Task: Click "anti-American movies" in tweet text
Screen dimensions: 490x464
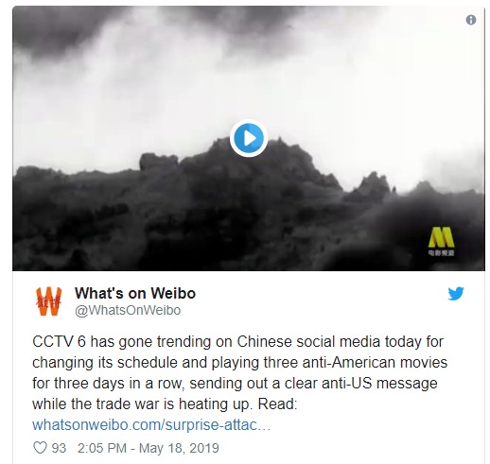Action: (375, 362)
